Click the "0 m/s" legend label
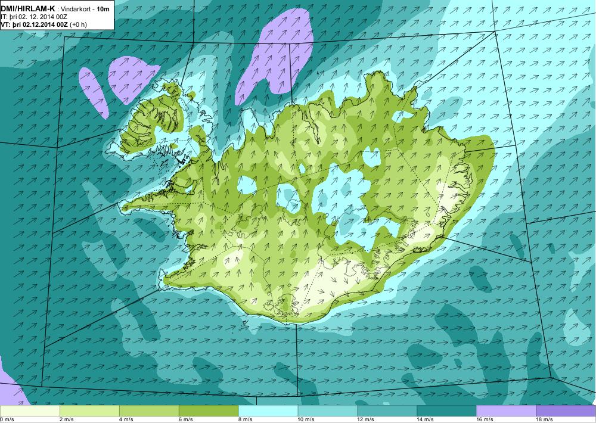Viewport: 596px width, 423px height. pyautogui.click(x=7, y=419)
